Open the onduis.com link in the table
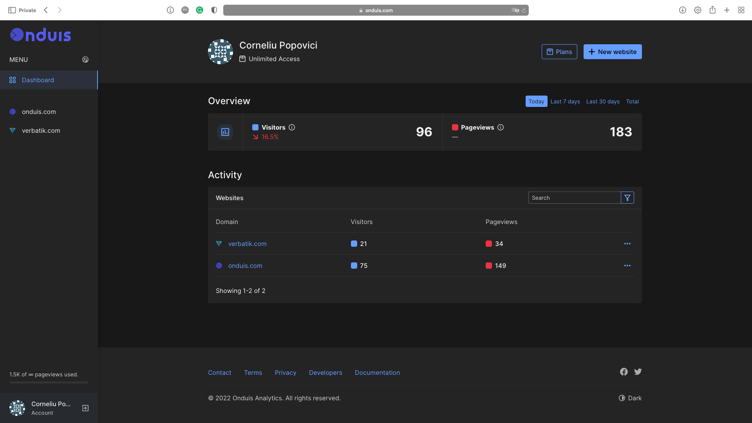The height and width of the screenshot is (423, 752). (245, 266)
